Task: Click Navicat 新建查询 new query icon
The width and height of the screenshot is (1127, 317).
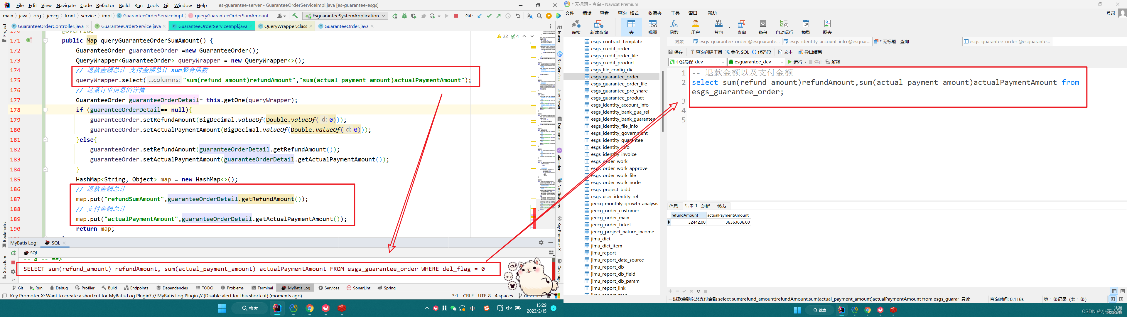Action: [x=598, y=27]
